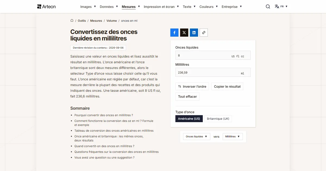Click the 'onces en ml' breadcrumb text
Image resolution: width=326 pixels, height=171 pixels.
129,21
